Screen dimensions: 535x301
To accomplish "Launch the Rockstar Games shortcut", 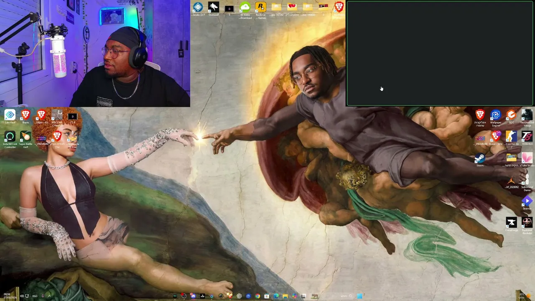I will [261, 10].
